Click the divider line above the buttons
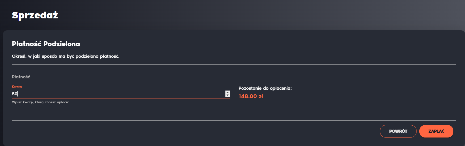465x146 pixels. coord(234,121)
